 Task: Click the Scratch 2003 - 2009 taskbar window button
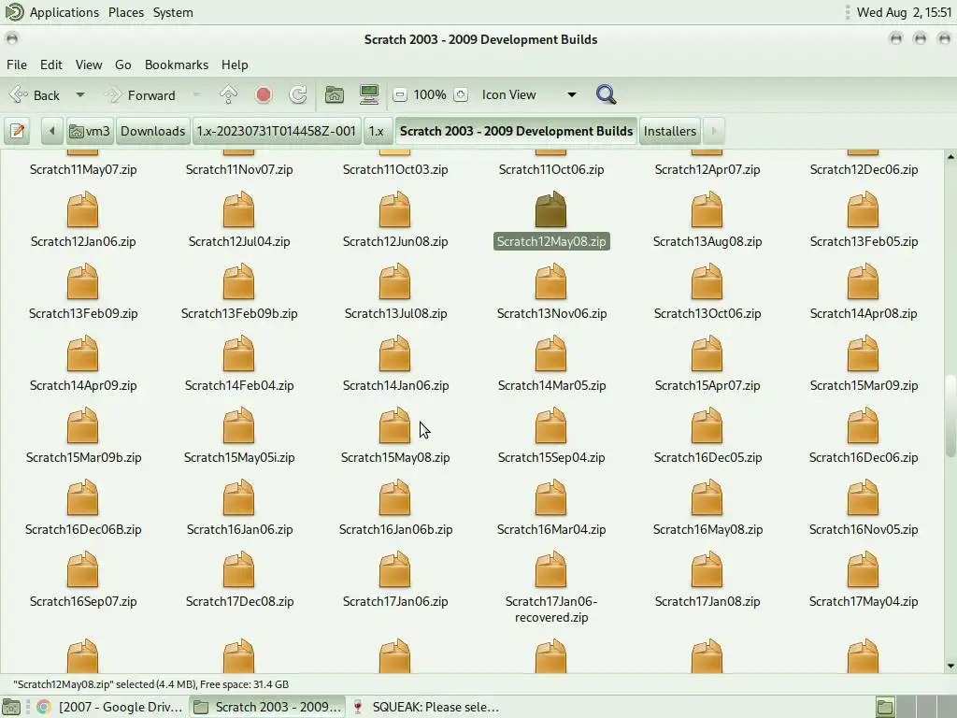point(267,707)
